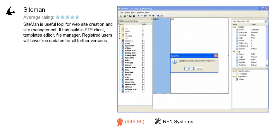Collapse the Project Picks node

pyautogui.click(x=233, y=77)
